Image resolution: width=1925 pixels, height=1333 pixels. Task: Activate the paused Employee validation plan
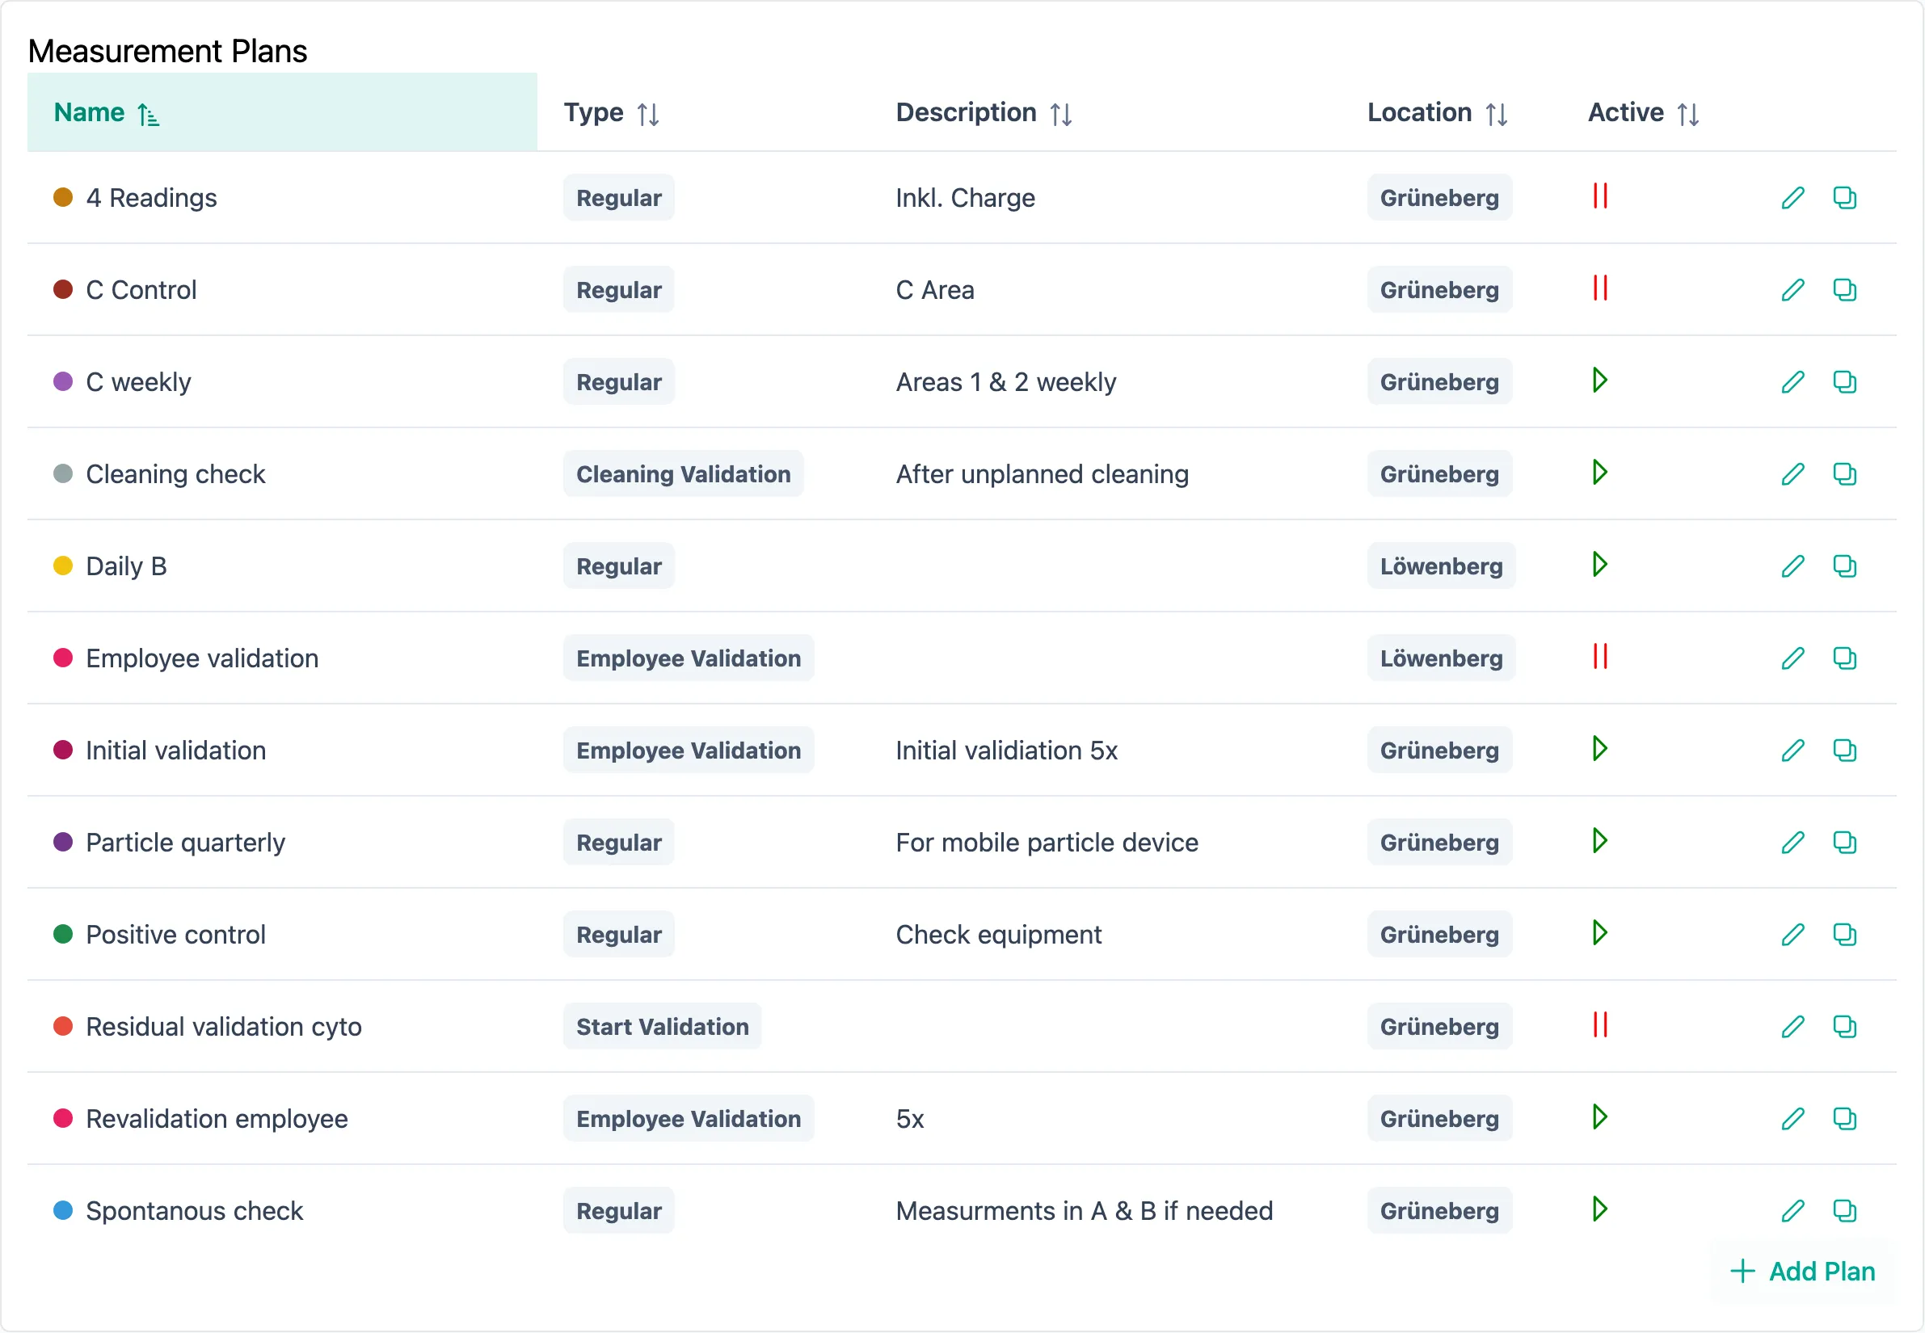click(x=1600, y=658)
